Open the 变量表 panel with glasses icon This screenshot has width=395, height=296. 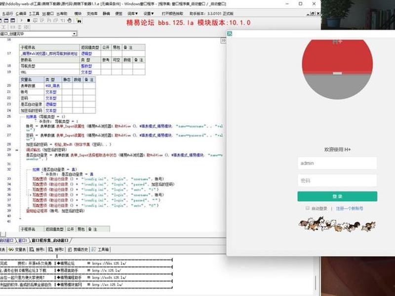17,250
